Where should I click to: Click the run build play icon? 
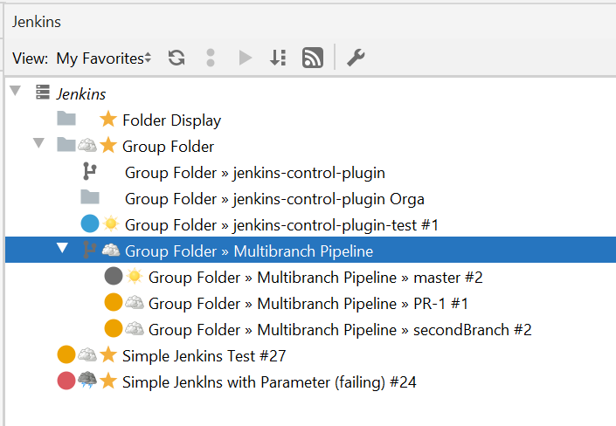246,58
